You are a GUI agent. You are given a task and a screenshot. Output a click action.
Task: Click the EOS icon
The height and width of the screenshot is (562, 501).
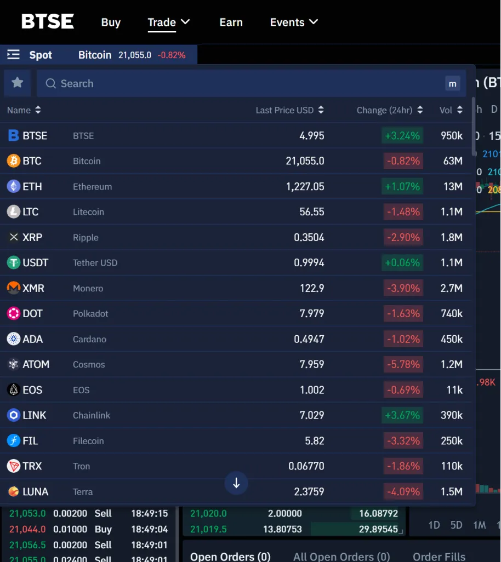coord(14,389)
